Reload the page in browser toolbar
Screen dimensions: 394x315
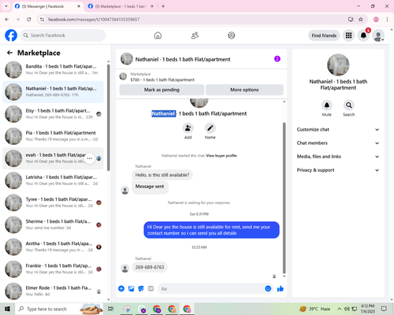(x=29, y=20)
